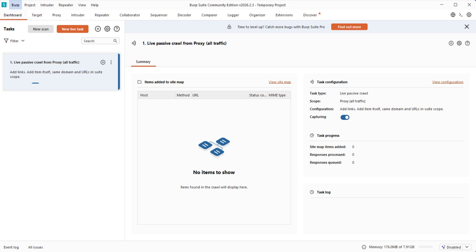The image size is (476, 252).
Task: Dismiss the Burp Suite Pro banner
Action: click(467, 27)
